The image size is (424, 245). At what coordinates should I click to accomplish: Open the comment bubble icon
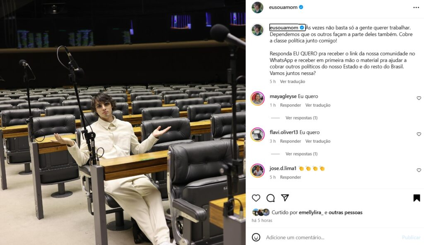pos(270,198)
